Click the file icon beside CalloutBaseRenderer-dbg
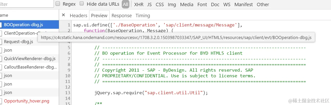 point(1,67)
